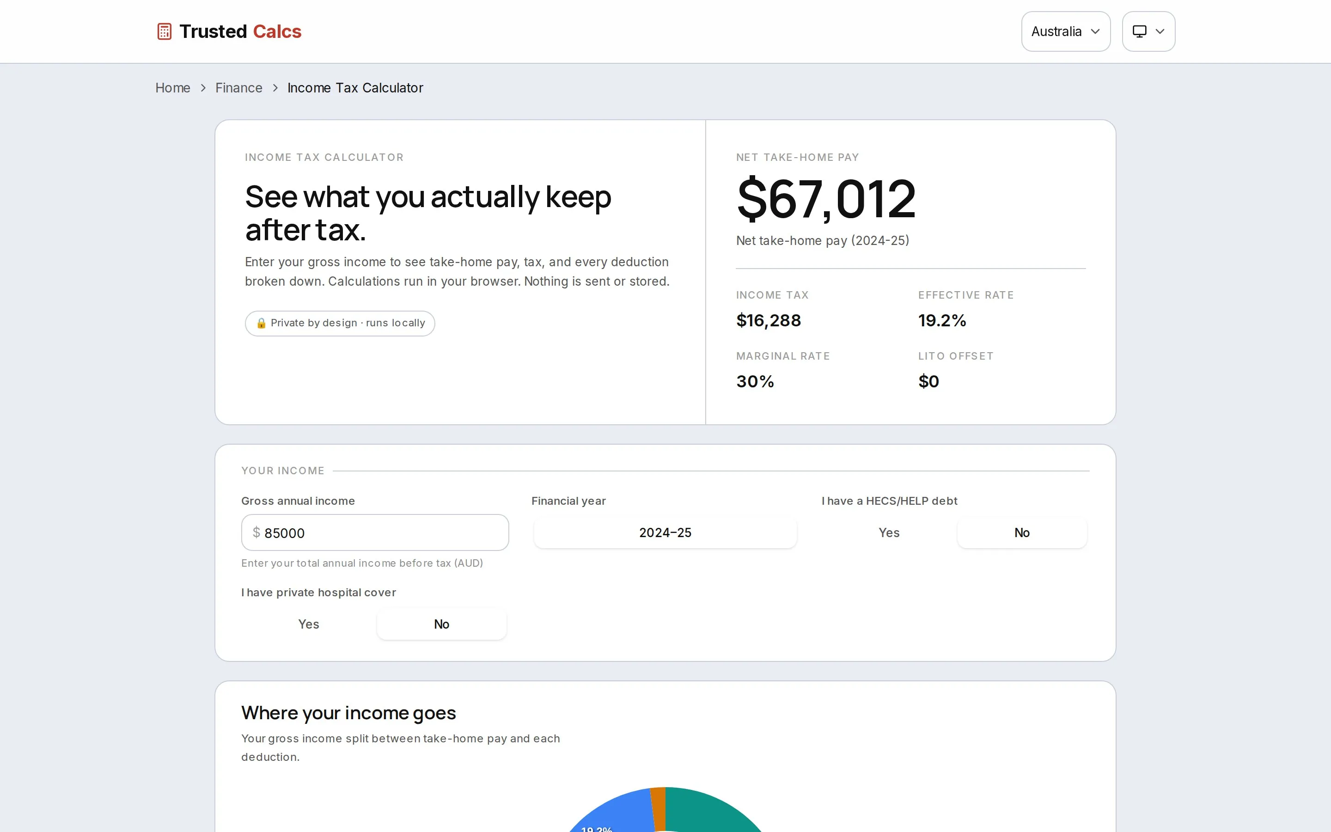
Task: Go to Finance breadcrumb
Action: [238, 88]
